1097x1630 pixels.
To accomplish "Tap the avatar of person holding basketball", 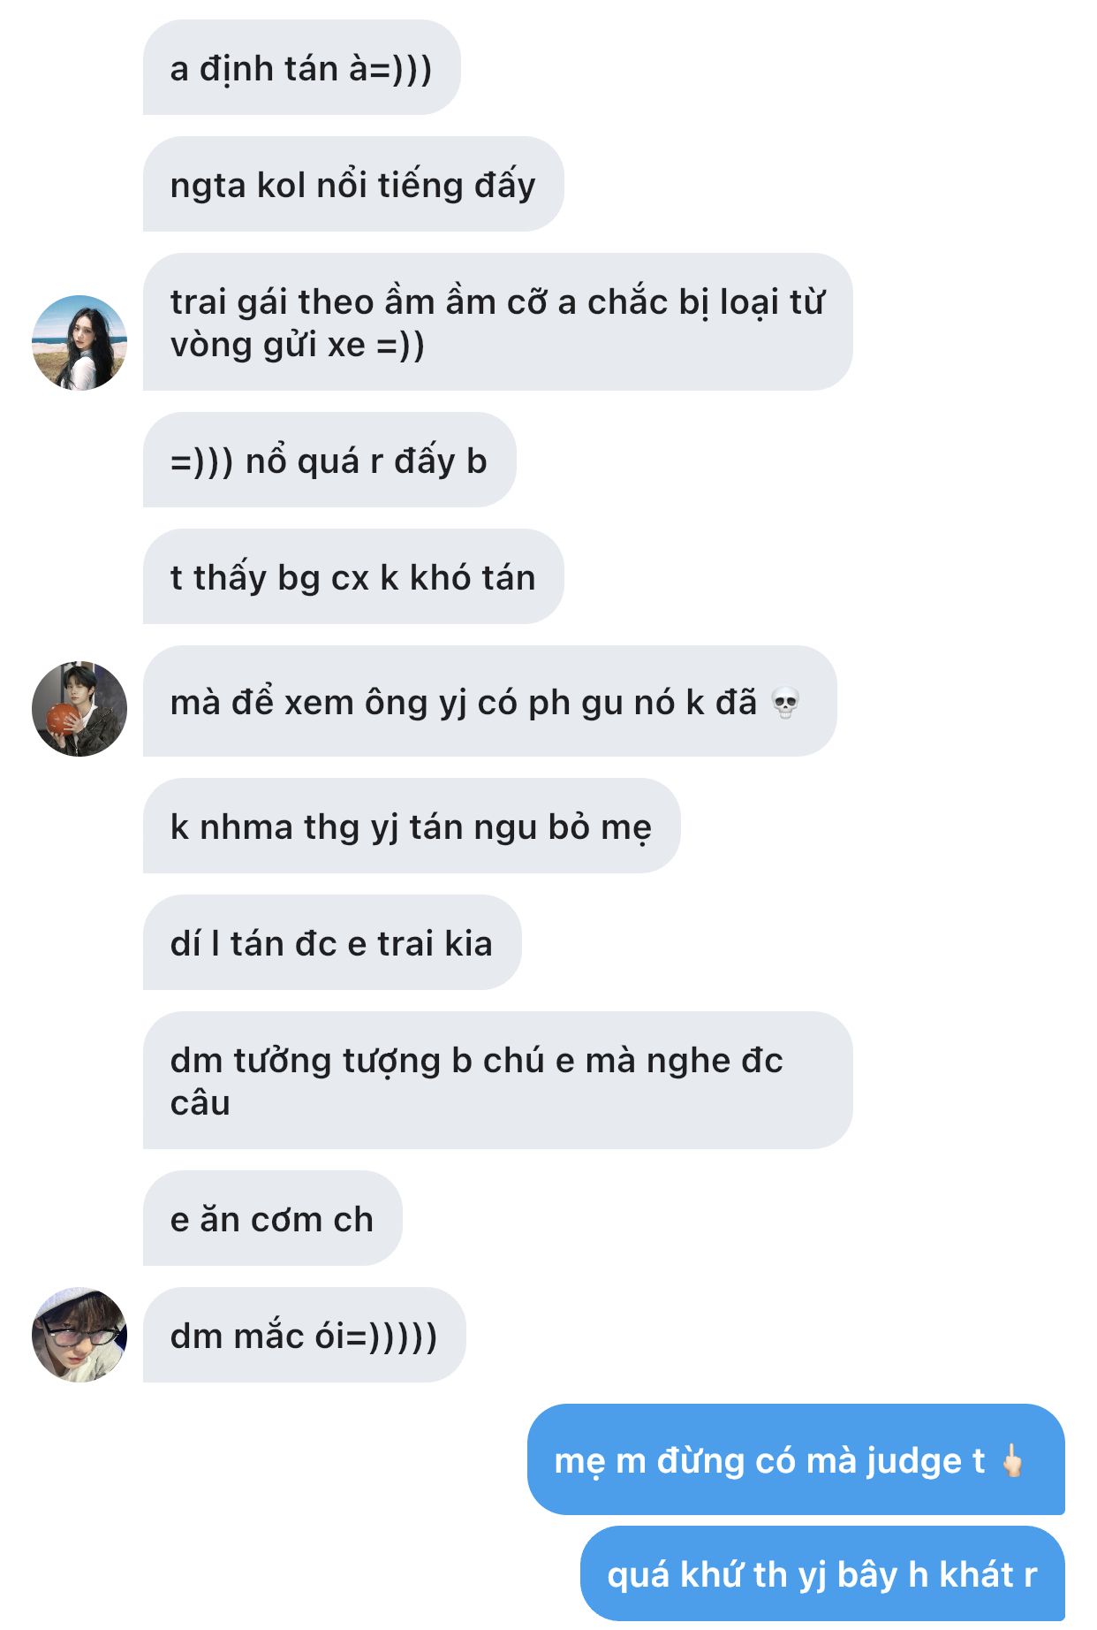I will 79,709.
